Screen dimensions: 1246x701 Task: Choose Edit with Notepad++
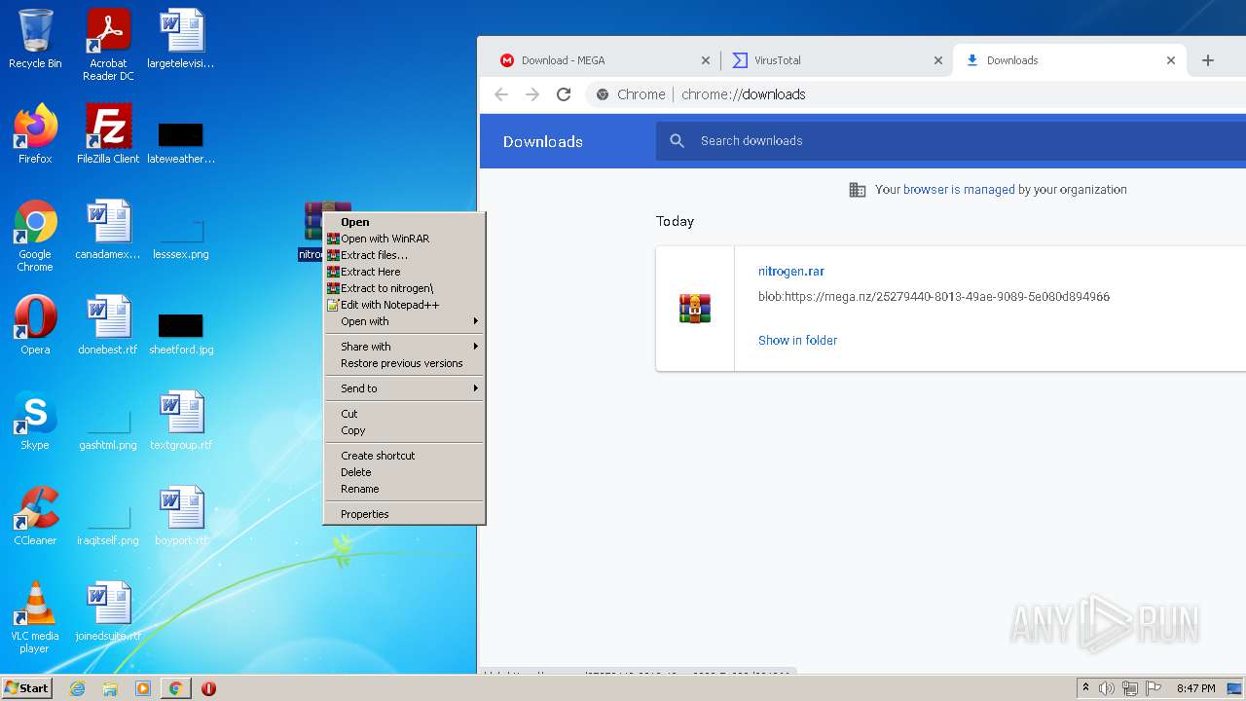[404, 305]
